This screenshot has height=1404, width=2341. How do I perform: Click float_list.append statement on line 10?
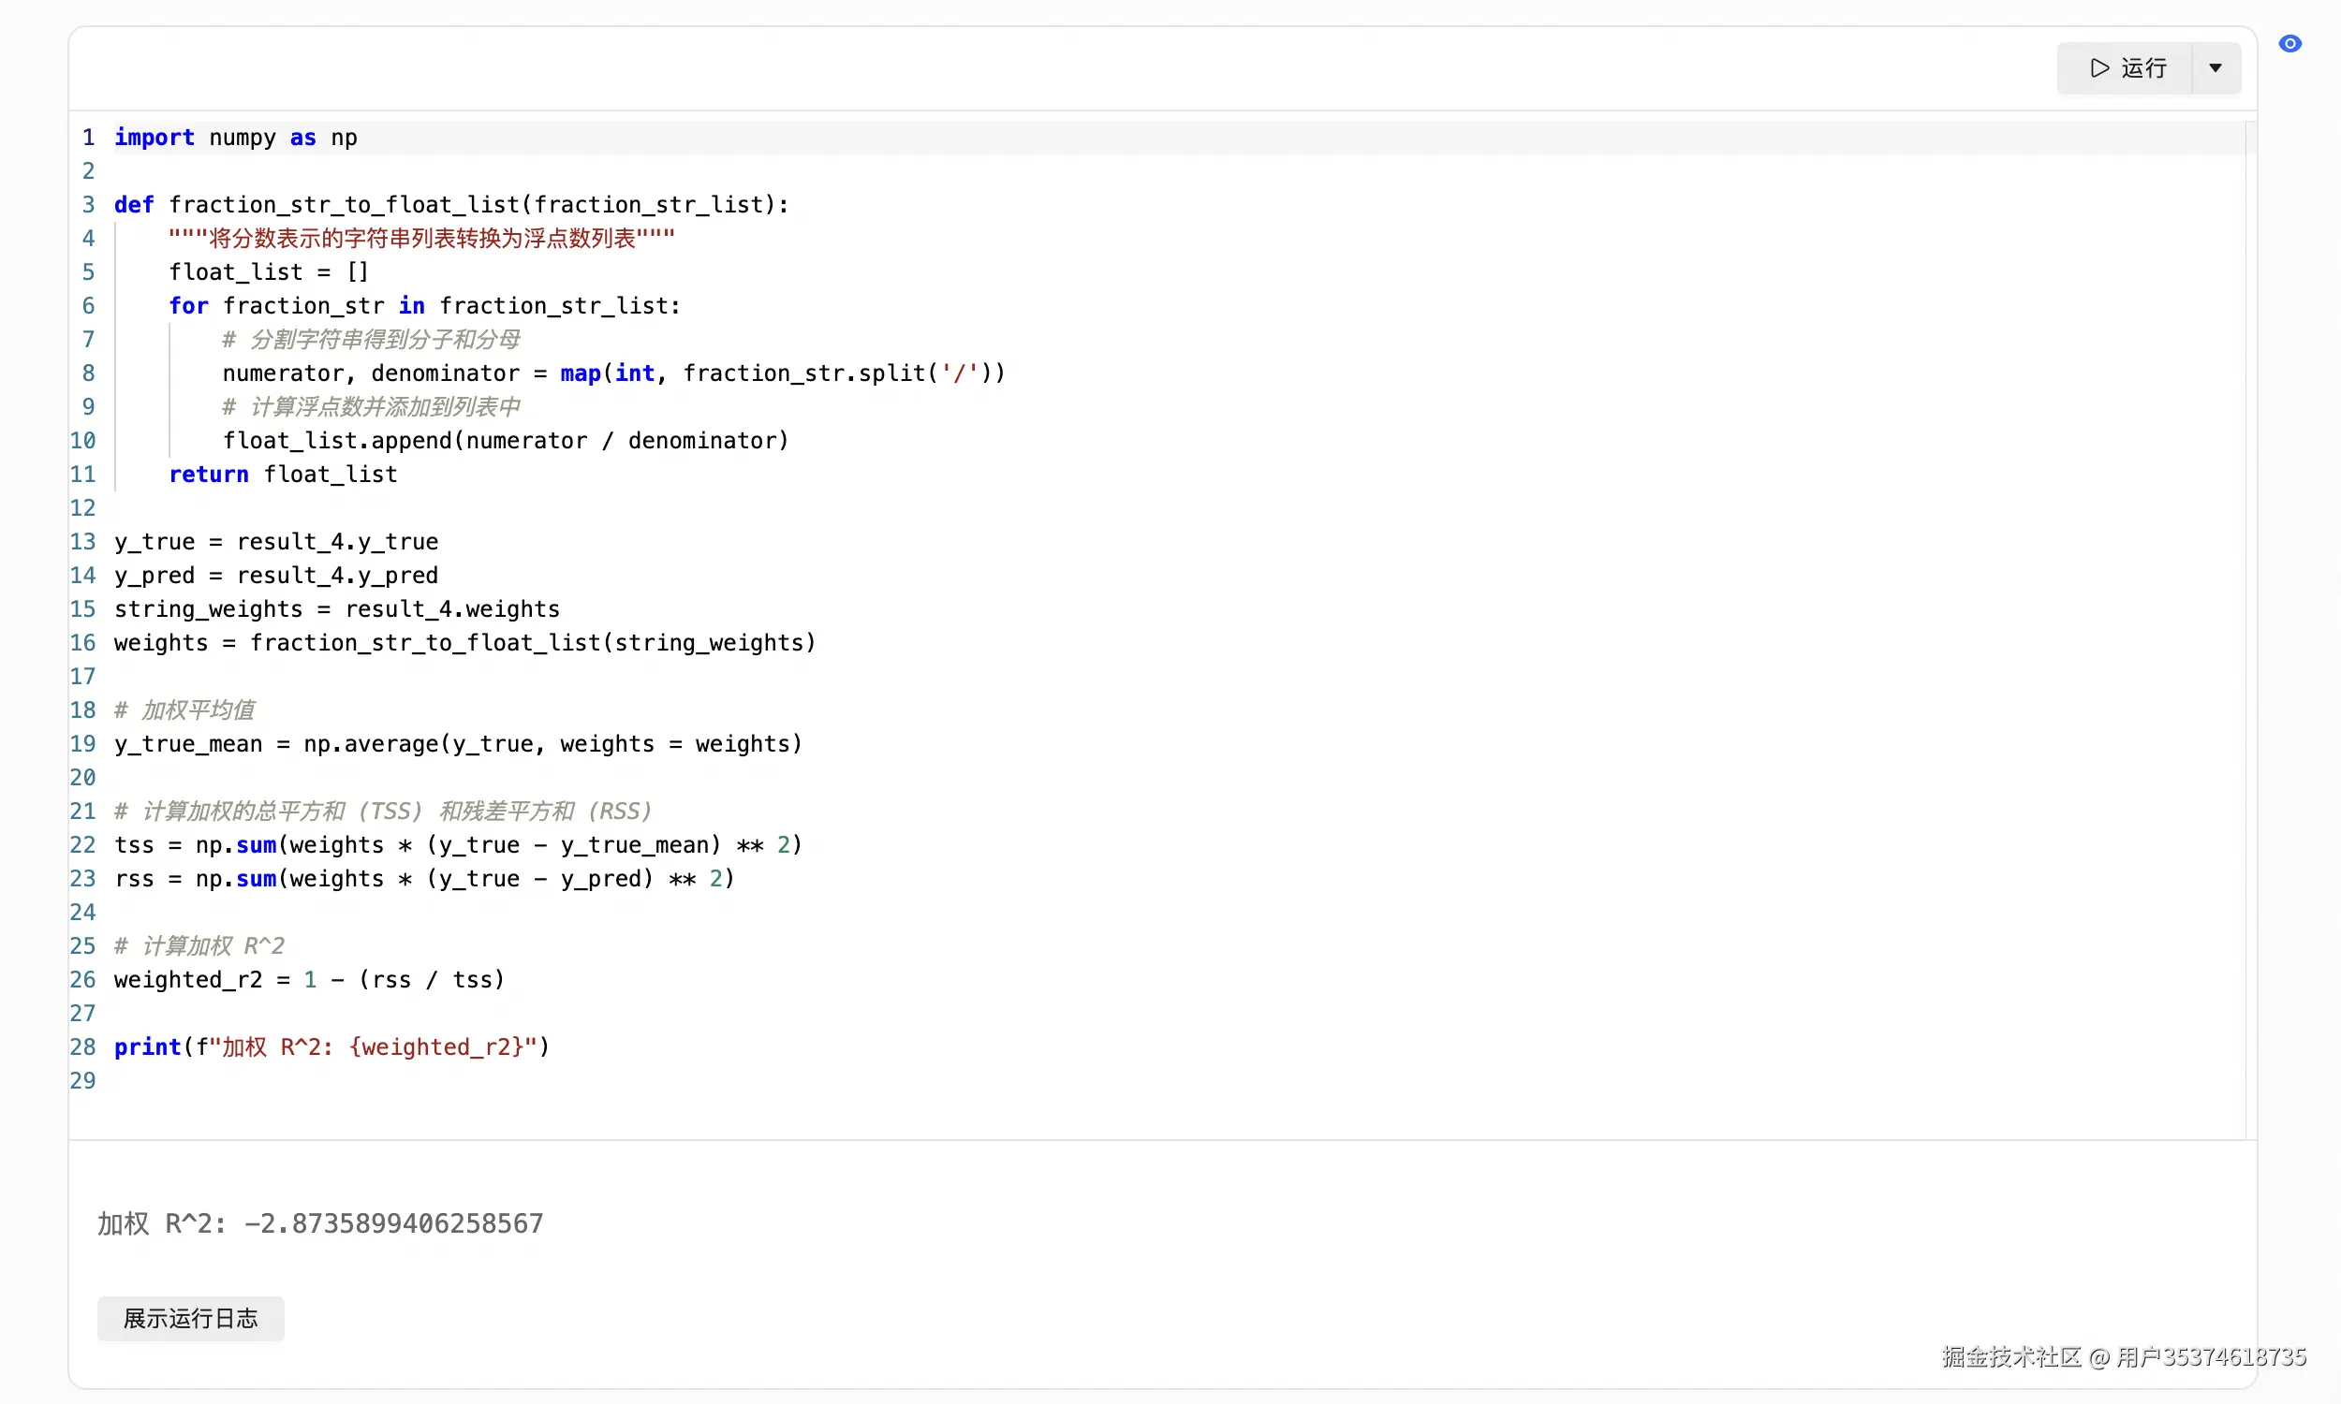pos(505,440)
